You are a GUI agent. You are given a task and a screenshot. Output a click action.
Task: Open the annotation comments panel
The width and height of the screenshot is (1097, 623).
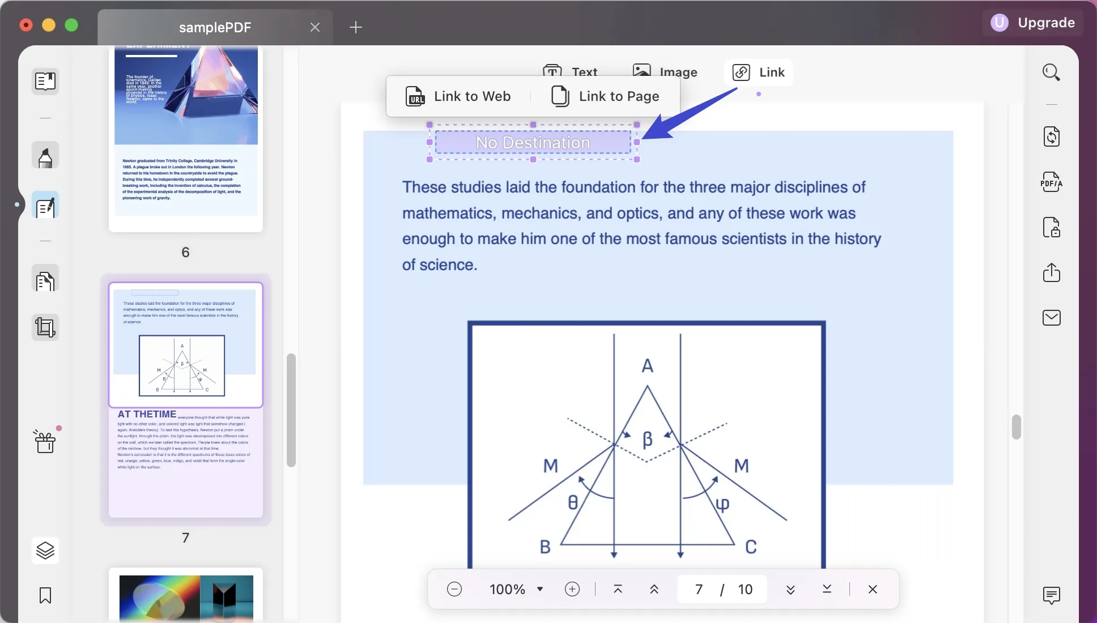pos(1052,596)
